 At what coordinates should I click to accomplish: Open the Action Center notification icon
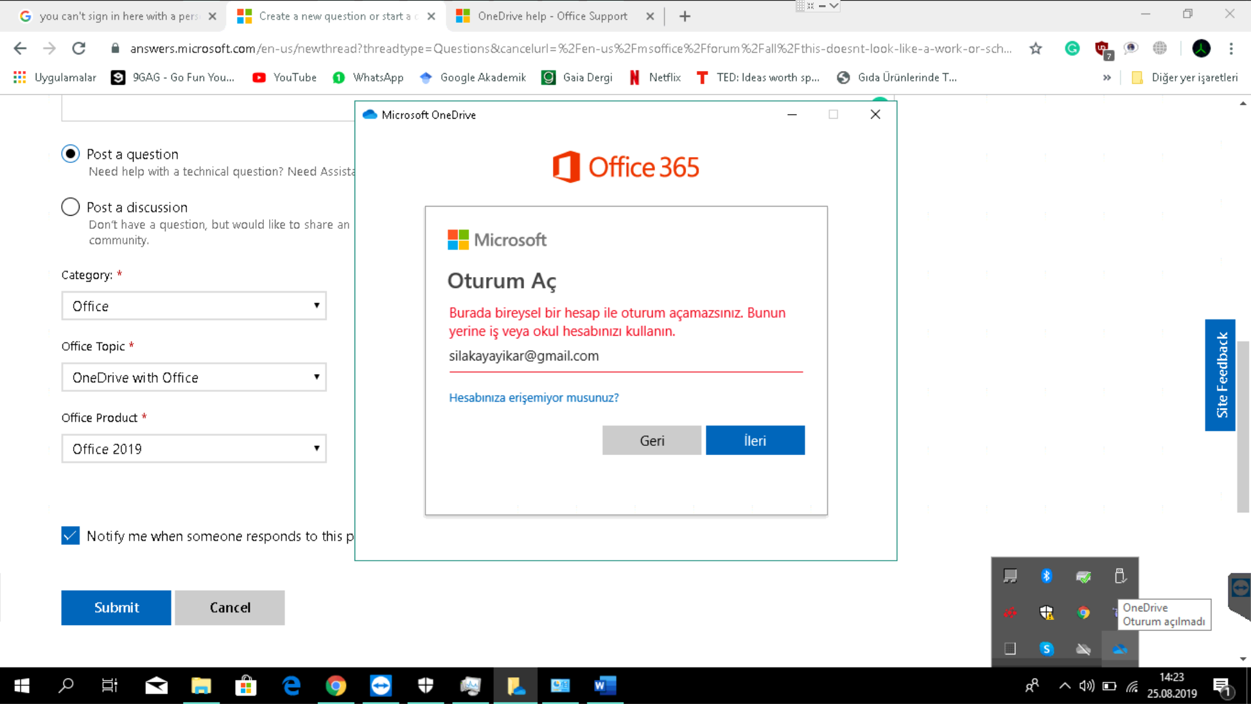click(x=1222, y=686)
